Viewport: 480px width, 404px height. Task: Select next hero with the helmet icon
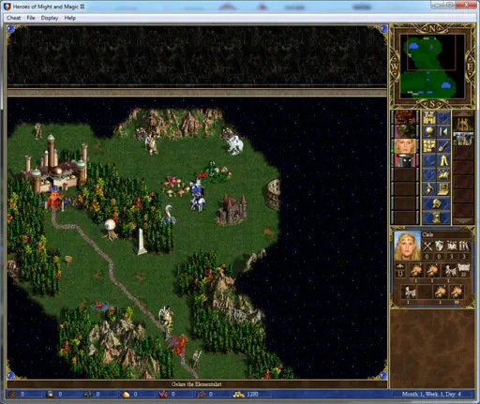pyautogui.click(x=437, y=203)
